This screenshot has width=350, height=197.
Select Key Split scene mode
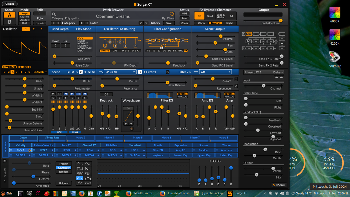[x=24, y=17]
